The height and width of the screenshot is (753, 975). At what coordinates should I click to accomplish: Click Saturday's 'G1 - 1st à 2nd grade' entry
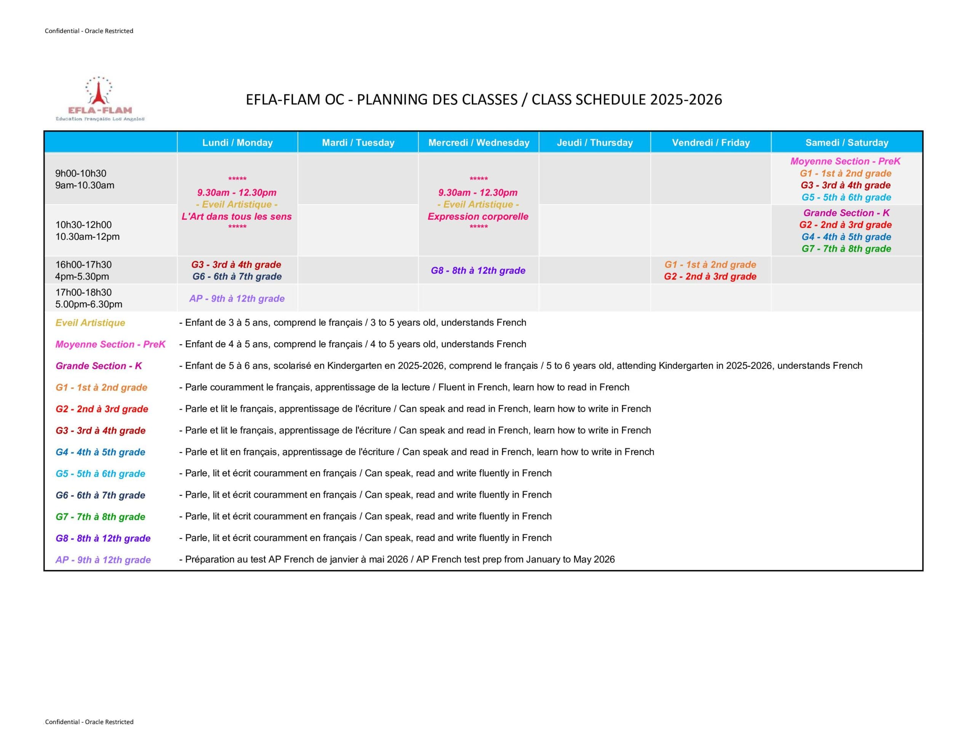coord(846,173)
